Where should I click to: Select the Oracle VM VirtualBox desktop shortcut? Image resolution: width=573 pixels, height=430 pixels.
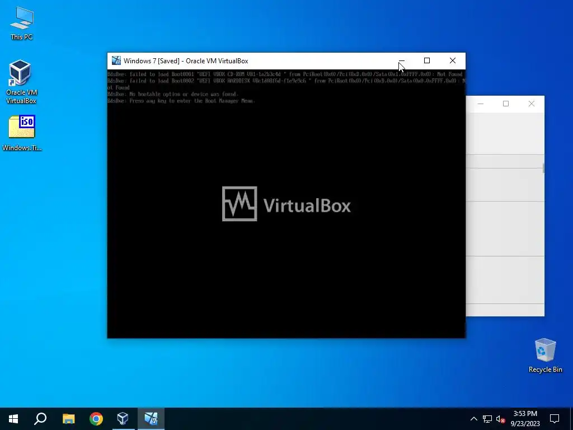(21, 82)
